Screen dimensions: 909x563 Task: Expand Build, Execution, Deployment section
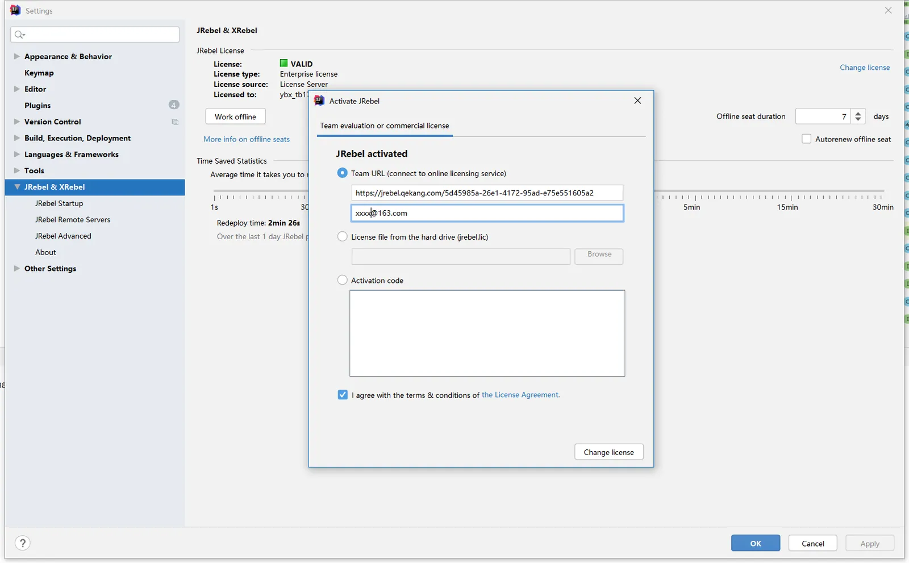pos(16,137)
